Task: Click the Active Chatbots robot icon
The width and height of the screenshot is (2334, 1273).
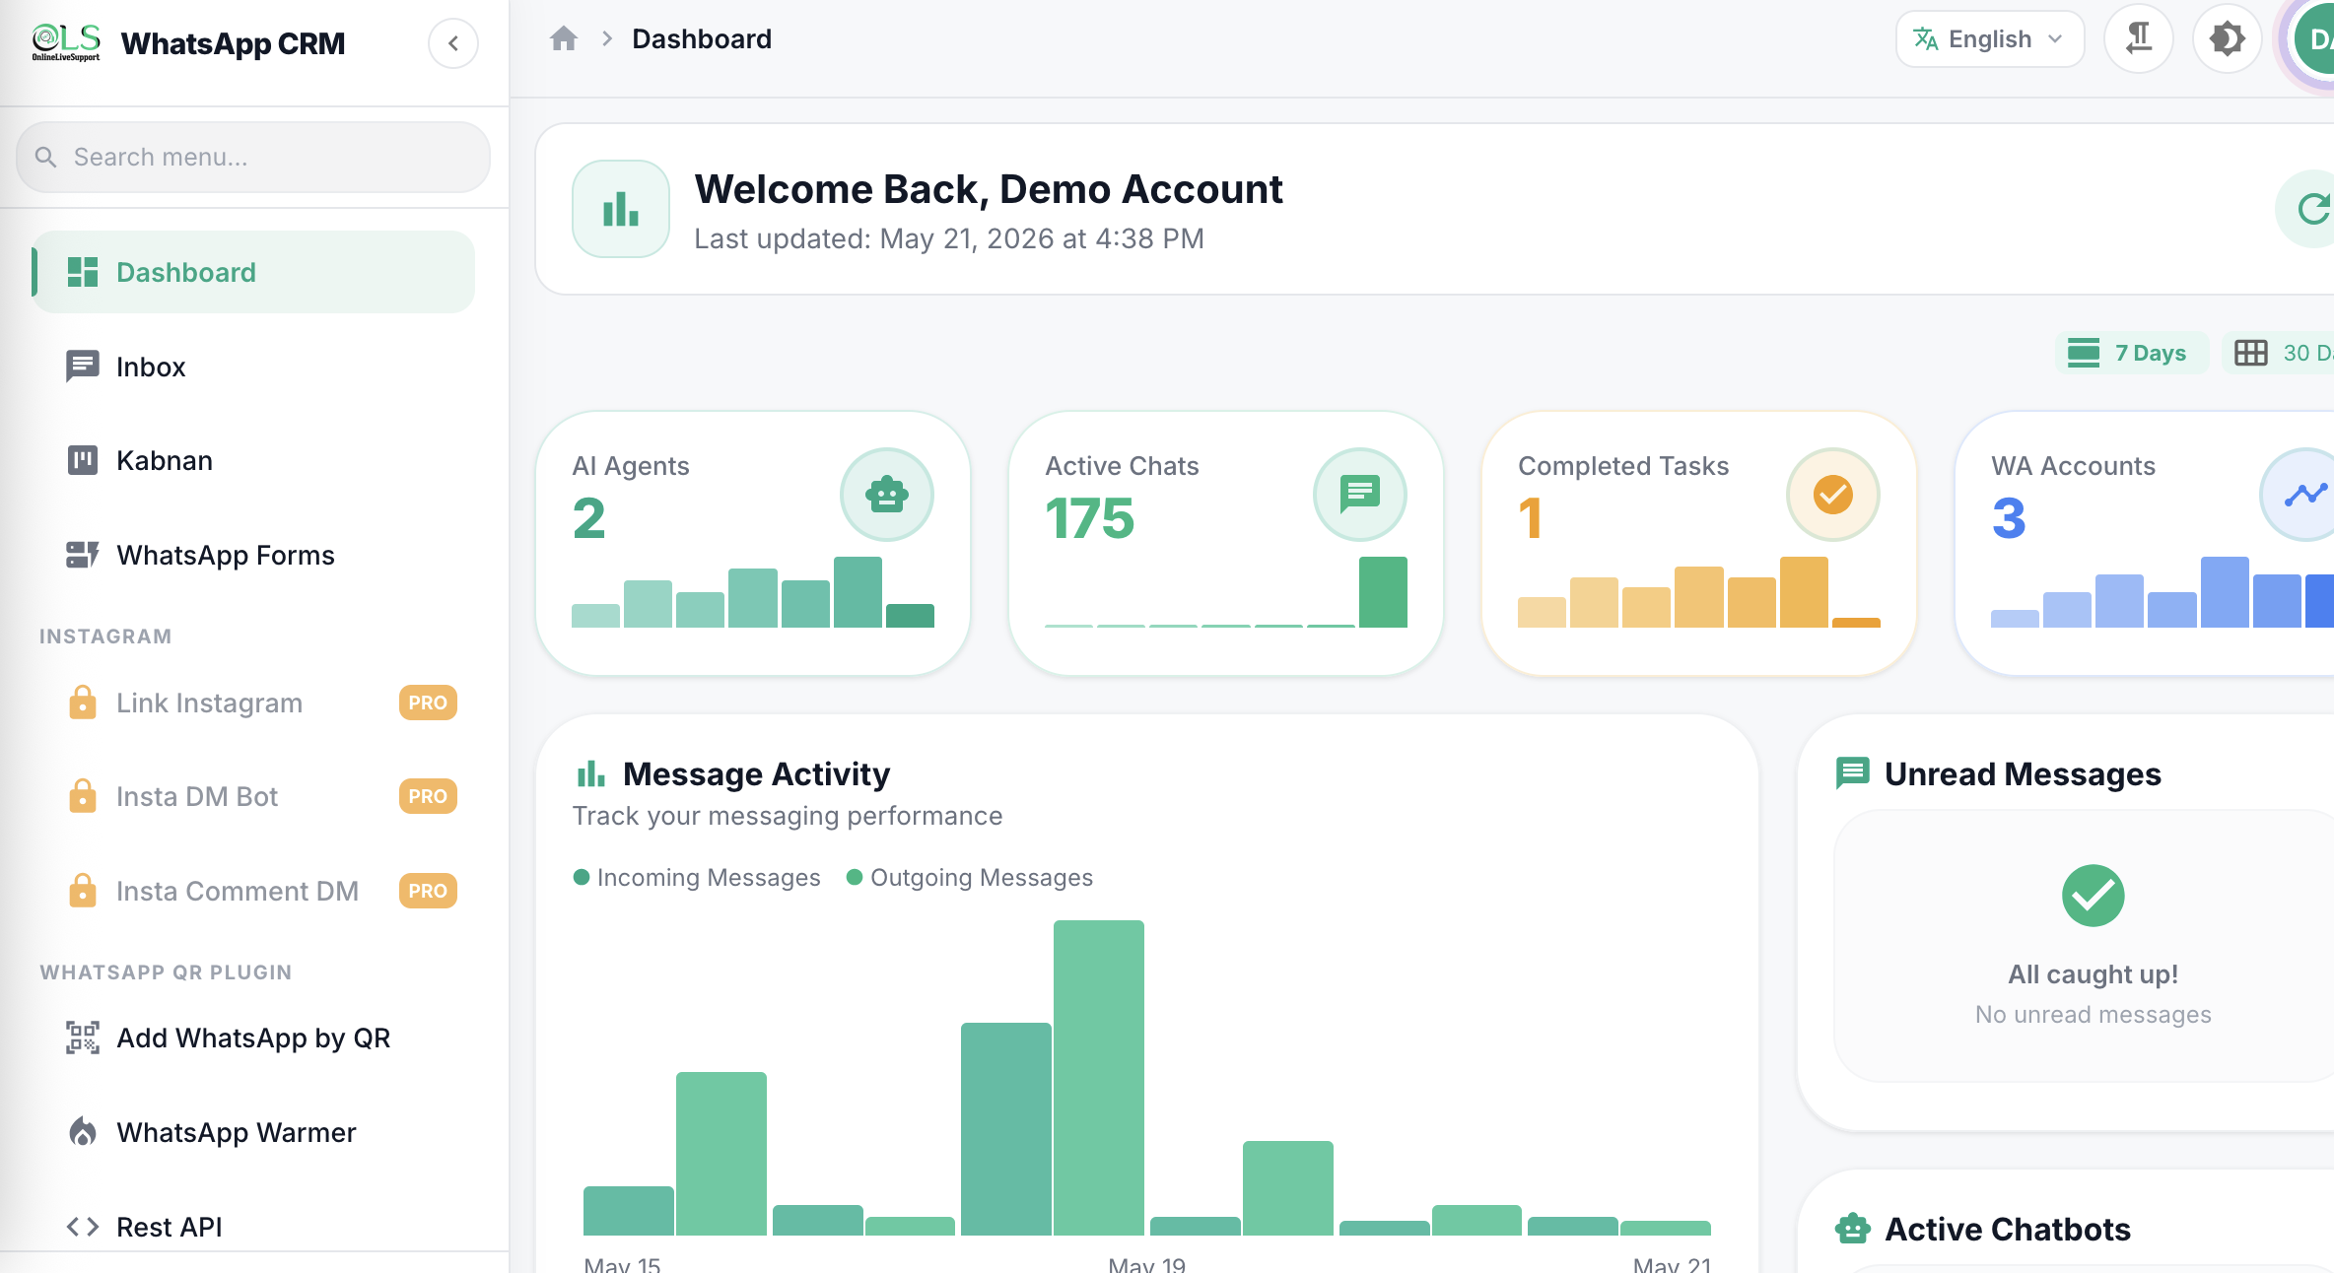Action: pos(1853,1229)
